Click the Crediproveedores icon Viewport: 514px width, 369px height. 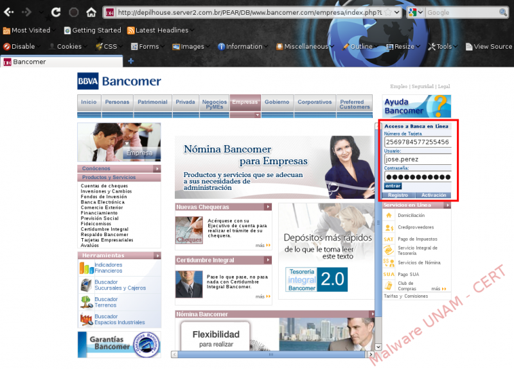point(389,227)
